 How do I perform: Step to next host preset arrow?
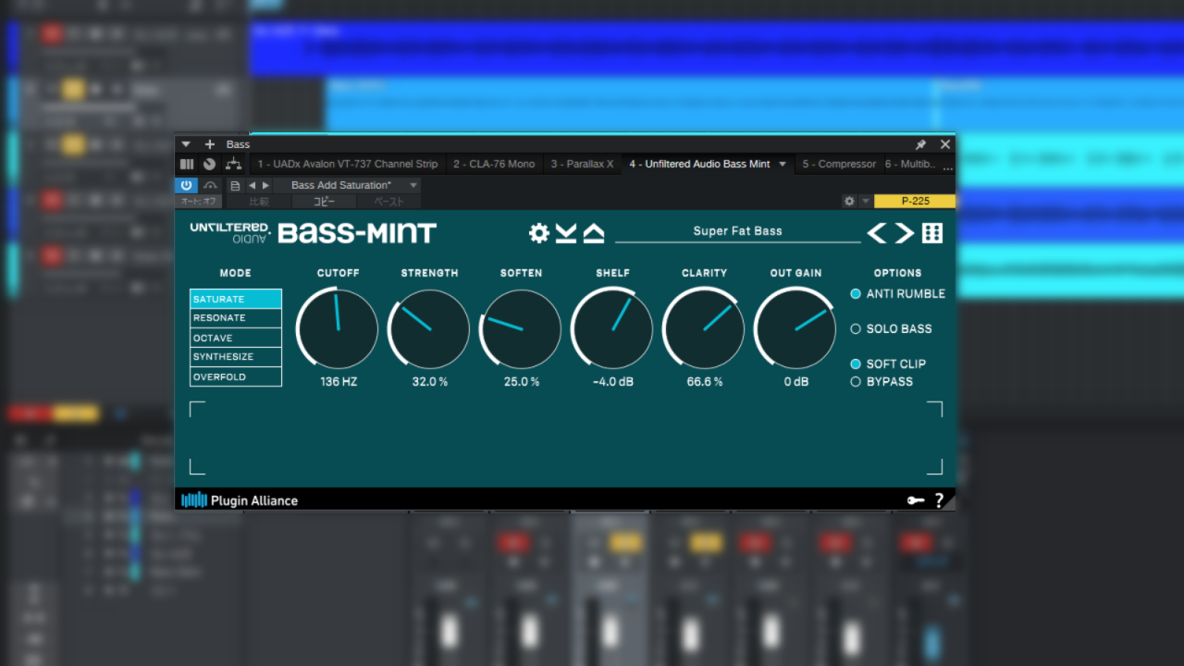click(x=266, y=185)
